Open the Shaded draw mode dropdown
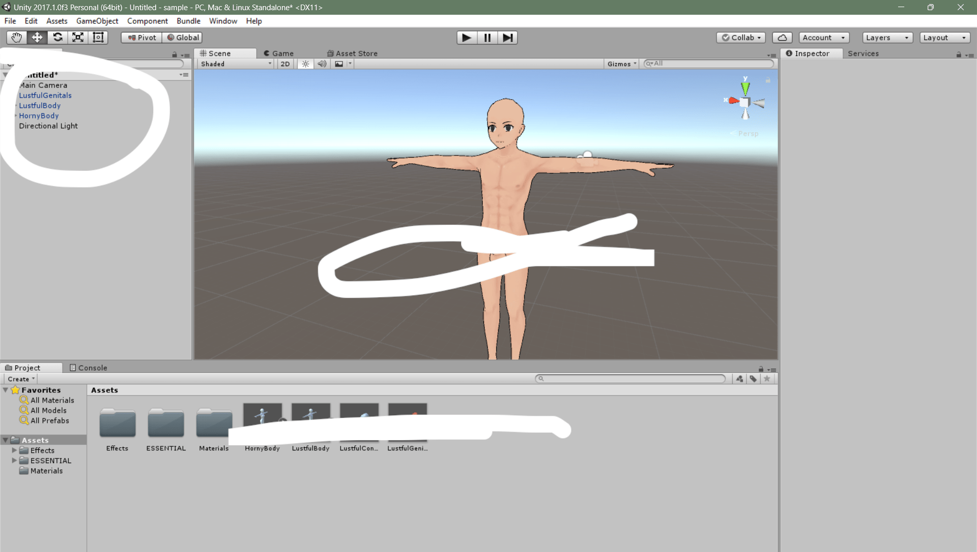 (x=236, y=64)
